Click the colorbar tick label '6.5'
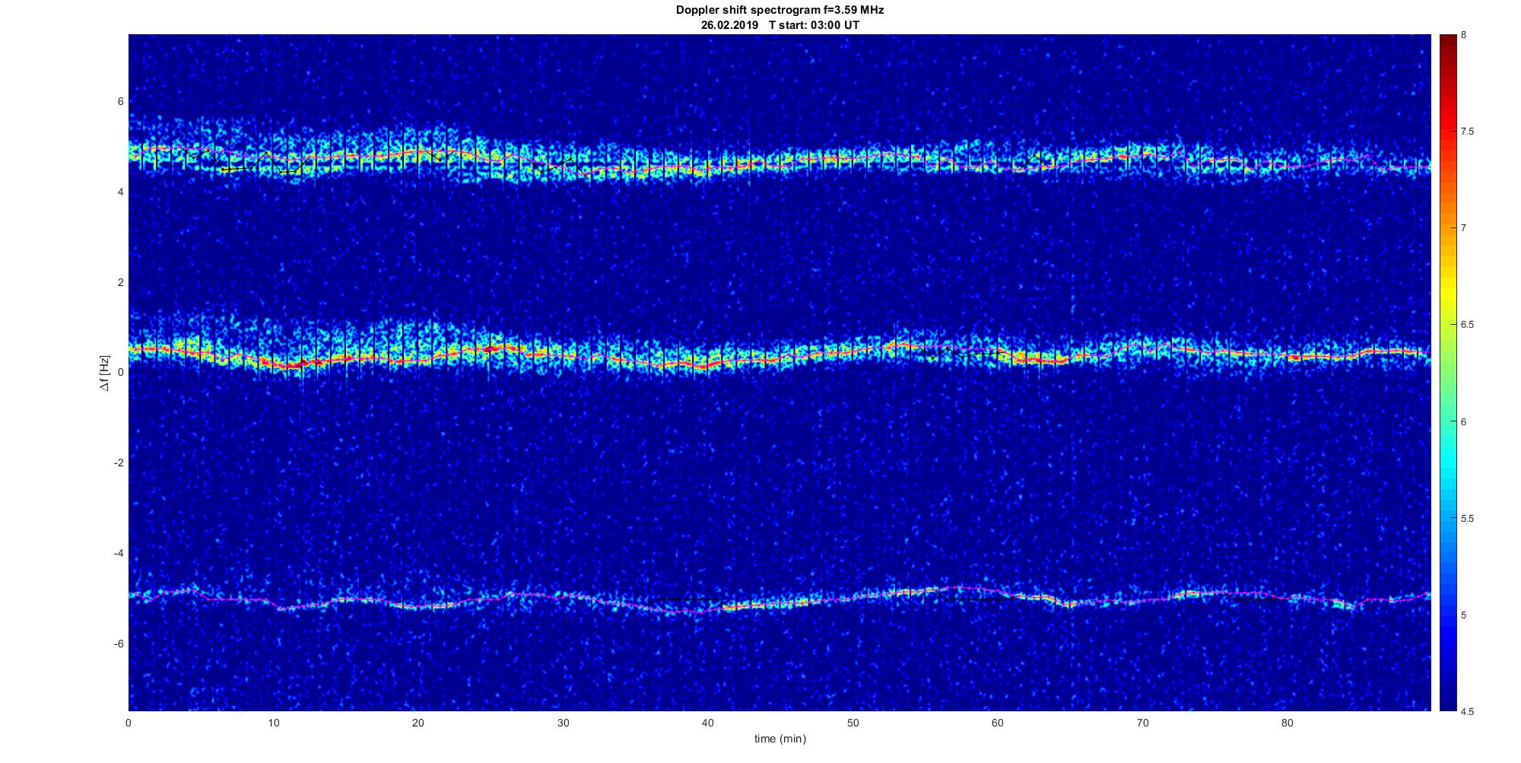1521x763 pixels. pyautogui.click(x=1467, y=325)
